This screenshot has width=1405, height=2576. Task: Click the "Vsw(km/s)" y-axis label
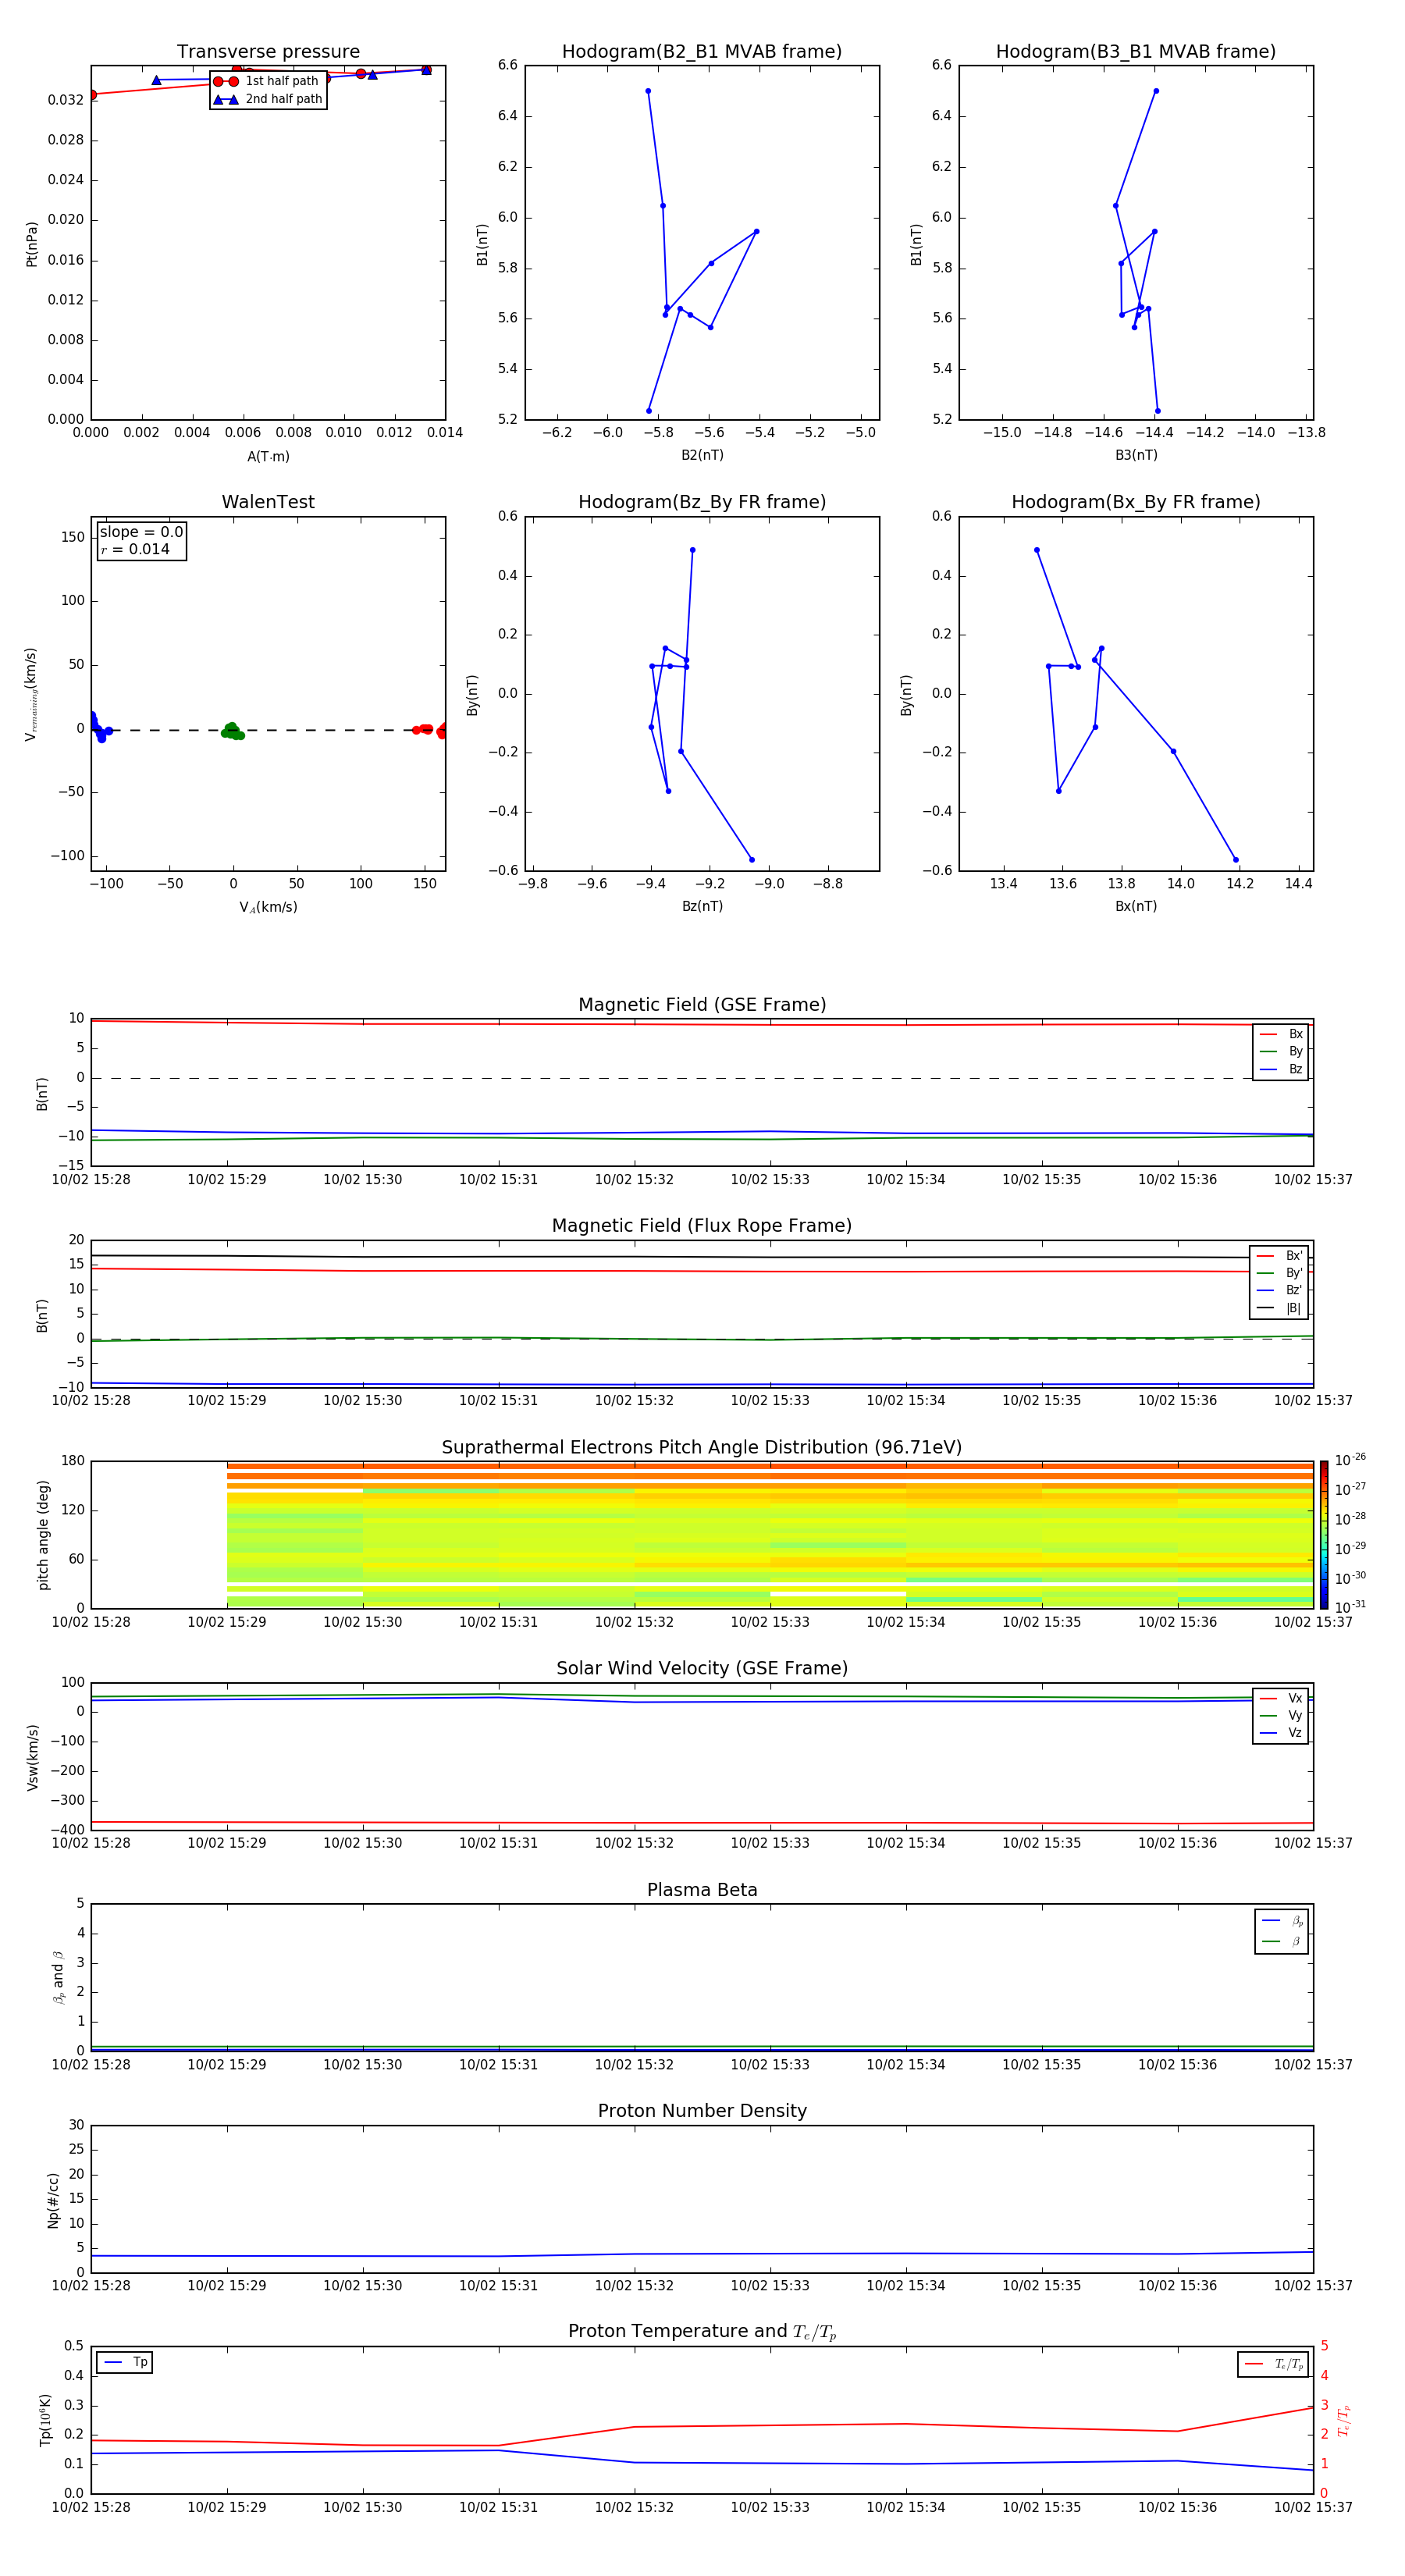pos(33,1757)
